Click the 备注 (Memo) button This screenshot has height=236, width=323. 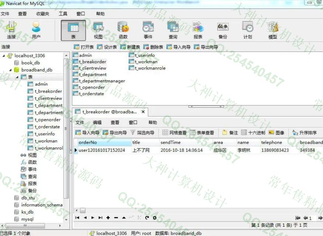(230, 133)
